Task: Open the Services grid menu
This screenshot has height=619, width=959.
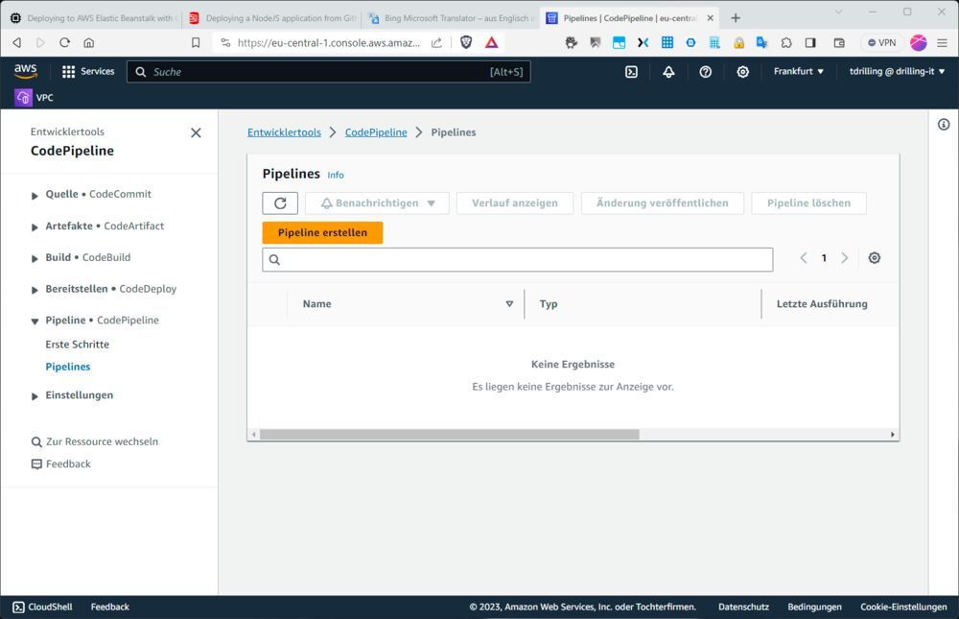Action: [x=87, y=72]
